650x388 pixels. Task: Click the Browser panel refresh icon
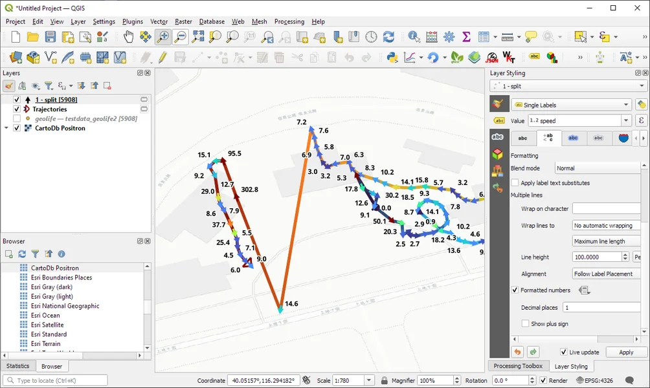tap(22, 254)
